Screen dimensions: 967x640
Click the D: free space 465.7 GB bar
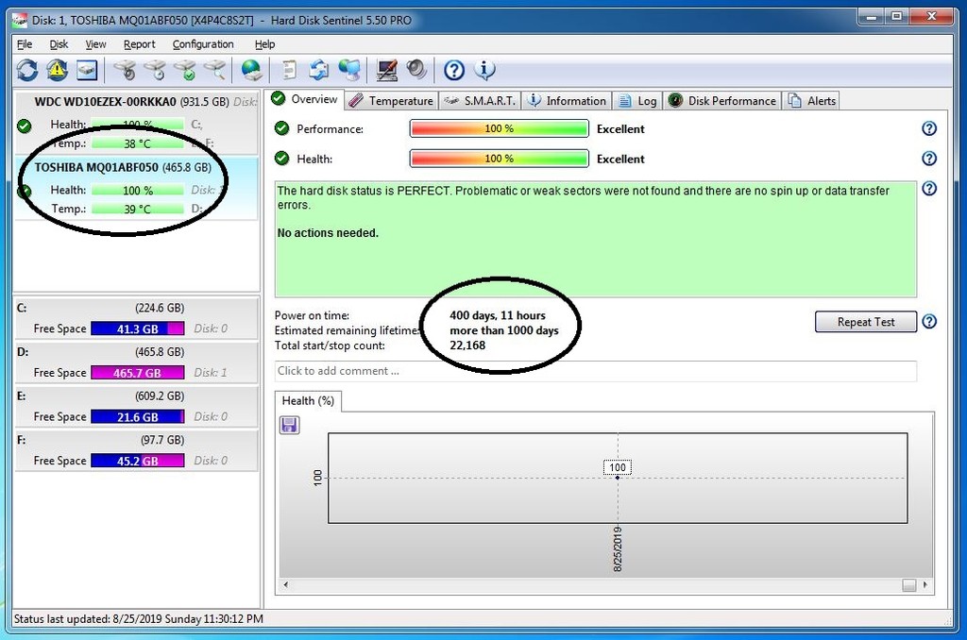138,373
